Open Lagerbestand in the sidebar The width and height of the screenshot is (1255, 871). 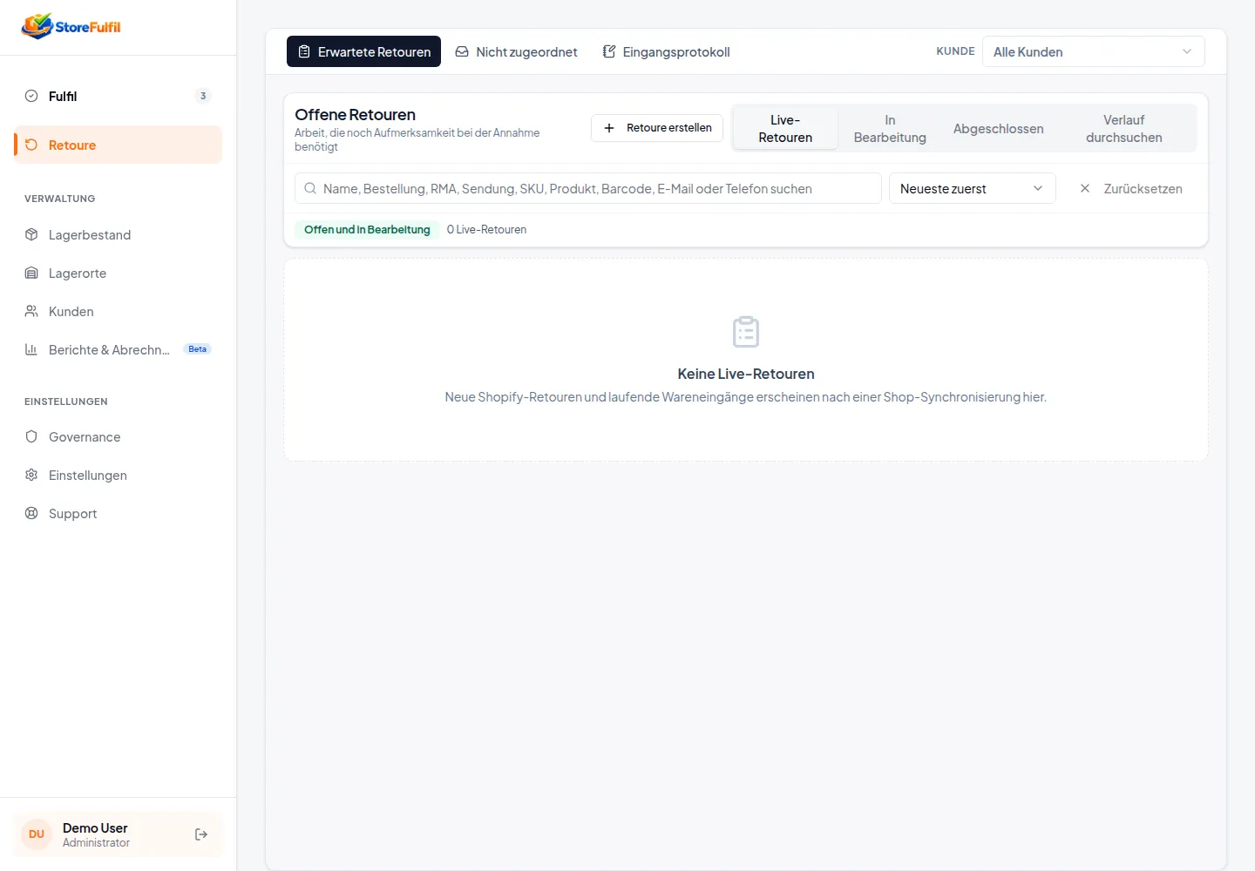(x=119, y=234)
